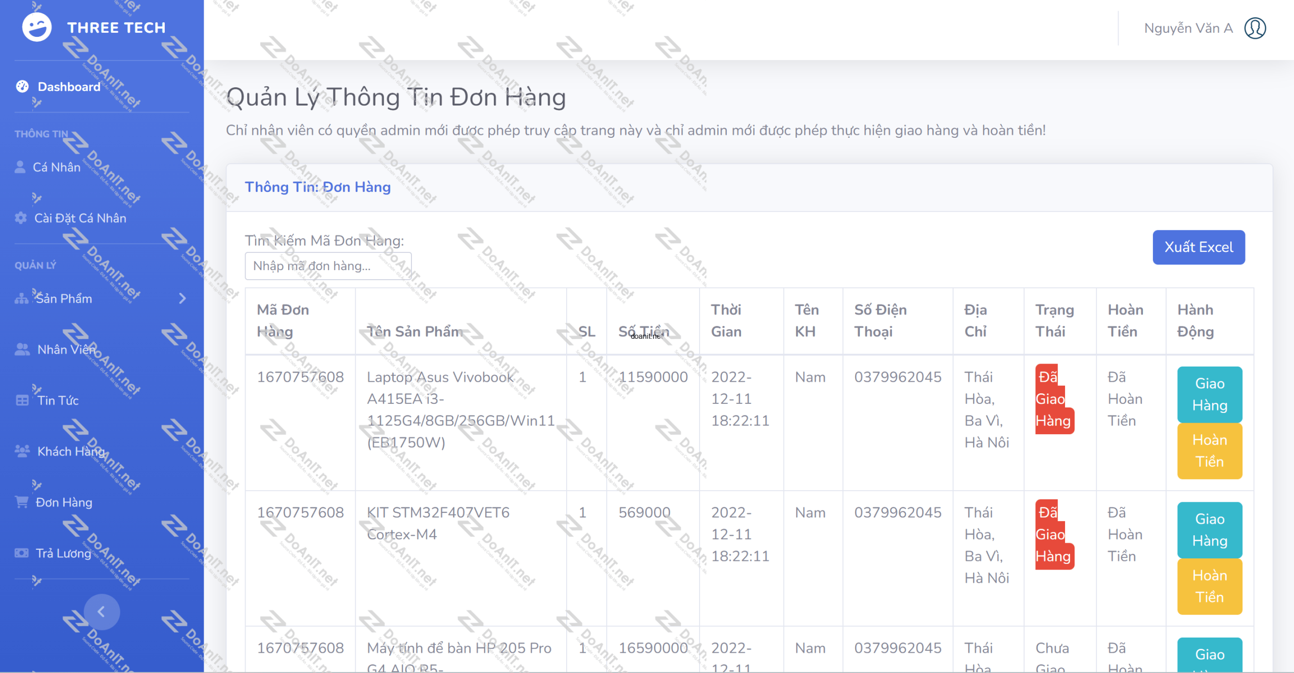This screenshot has width=1294, height=673.
Task: Click the Trả Lương money bill icon
Action: point(22,553)
